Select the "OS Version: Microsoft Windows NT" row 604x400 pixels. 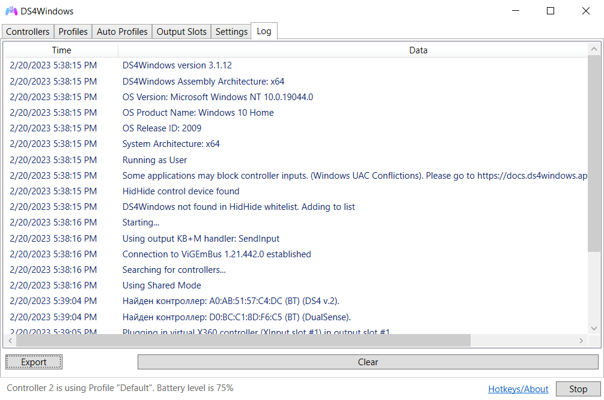click(x=296, y=97)
